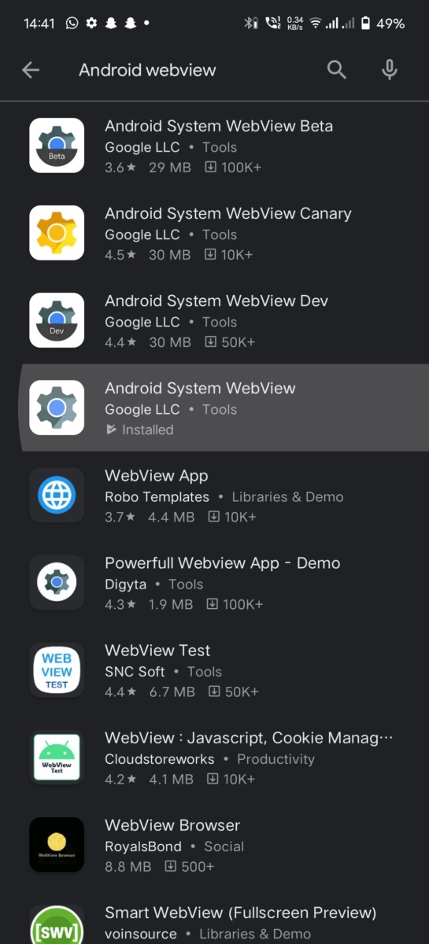
Task: Tap the 50K+ downloads of WebView Dev
Action: pos(231,342)
